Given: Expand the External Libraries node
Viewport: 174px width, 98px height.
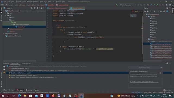Looking at the screenshot, I should pos(4,33).
